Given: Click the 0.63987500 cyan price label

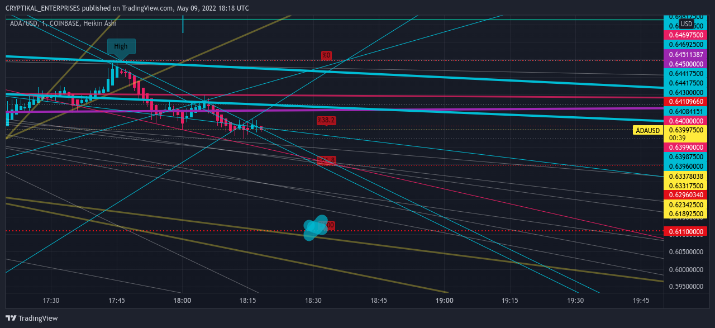Looking at the screenshot, I should [685, 157].
